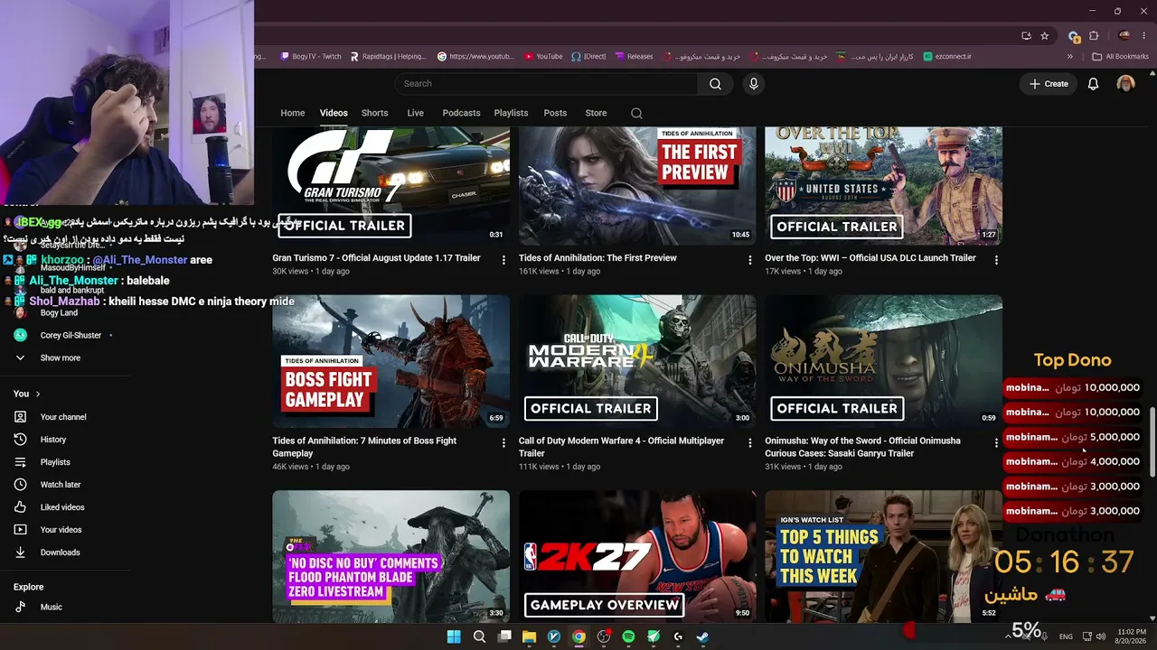This screenshot has width=1157, height=650.
Task: Open the YouTube account avatar menu
Action: pos(1125,84)
